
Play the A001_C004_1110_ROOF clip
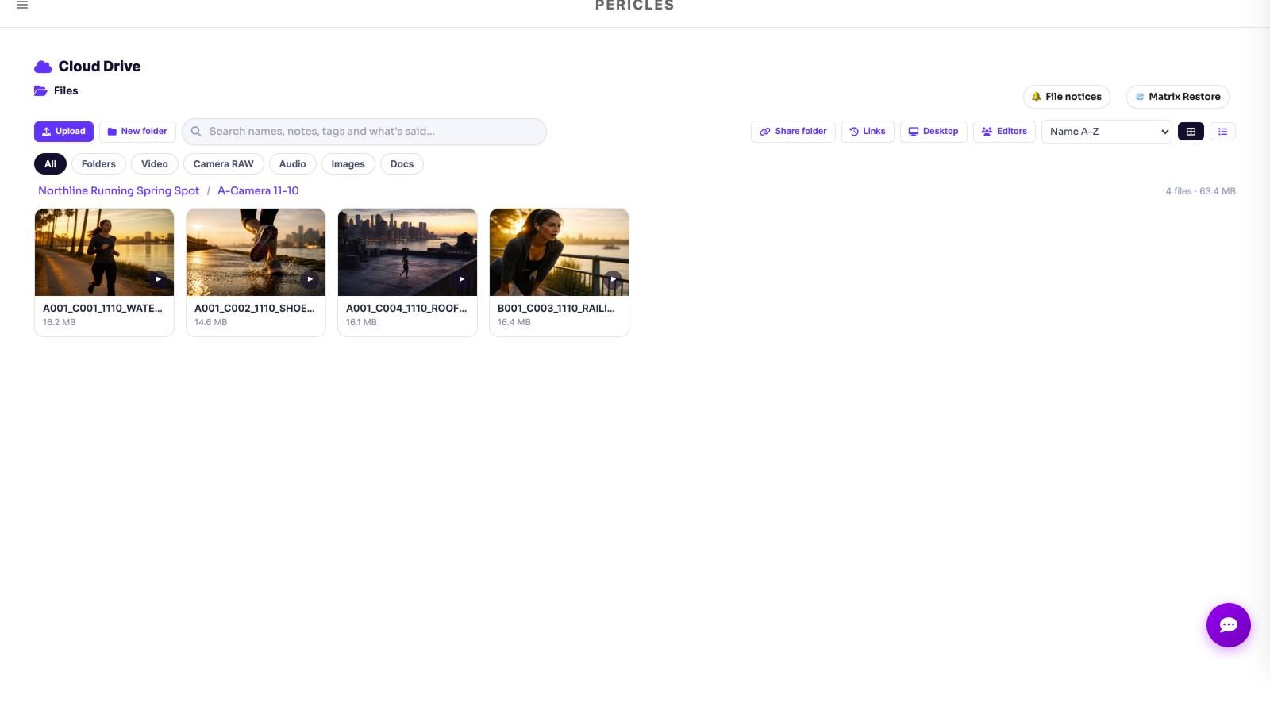461,279
